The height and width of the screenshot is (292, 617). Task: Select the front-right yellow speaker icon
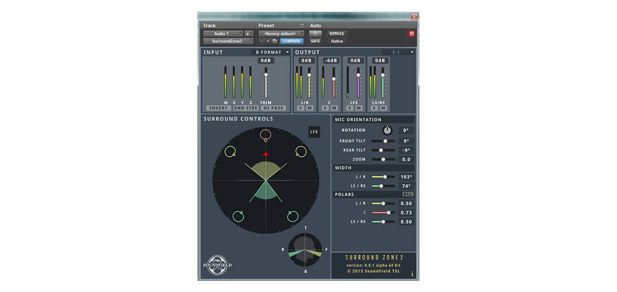point(301,151)
